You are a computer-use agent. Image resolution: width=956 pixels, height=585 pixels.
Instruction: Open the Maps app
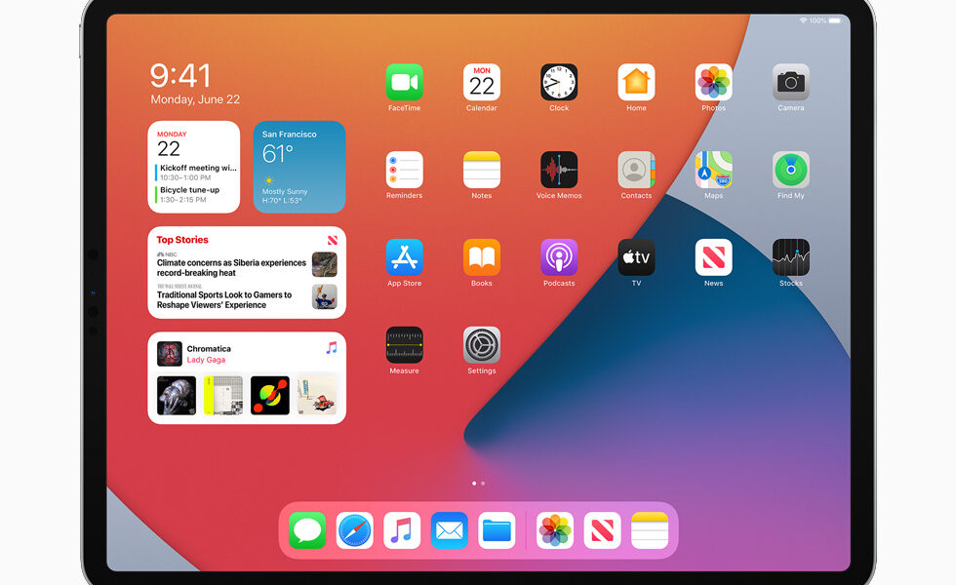713,170
